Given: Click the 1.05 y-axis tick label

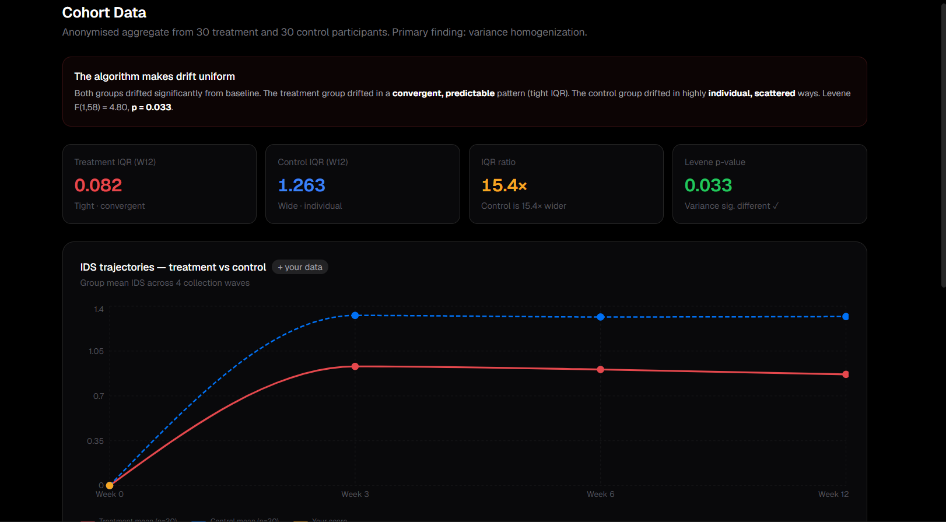Looking at the screenshot, I should pos(96,351).
